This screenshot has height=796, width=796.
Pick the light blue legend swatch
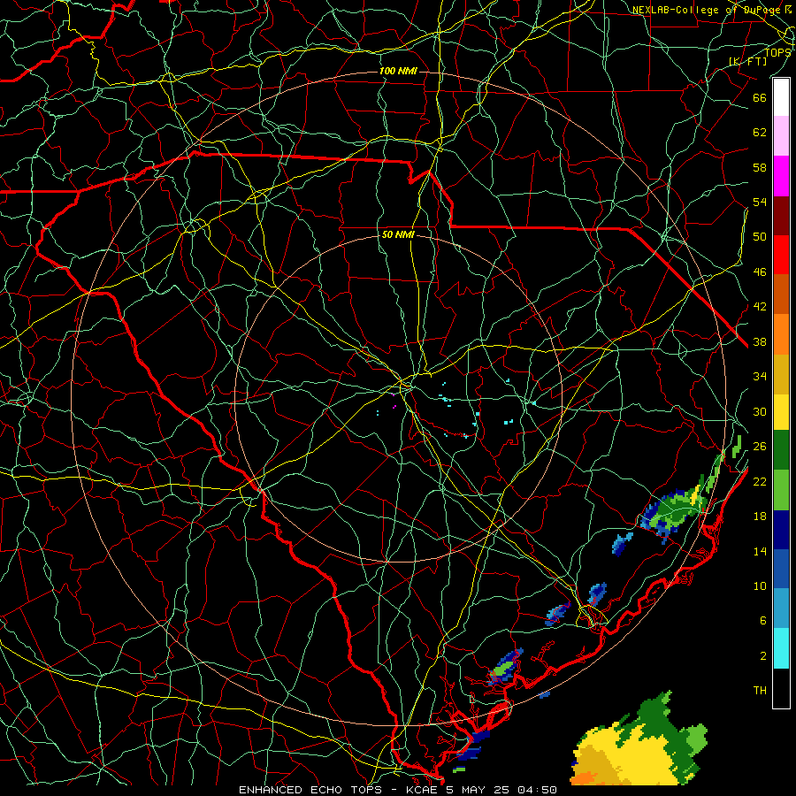point(781,608)
